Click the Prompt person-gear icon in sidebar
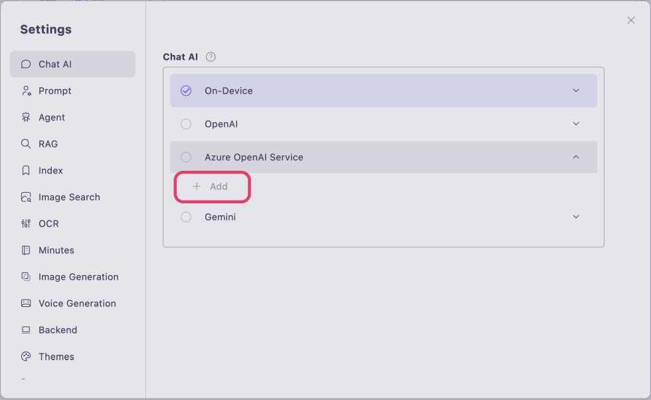This screenshot has height=400, width=651. (26, 90)
